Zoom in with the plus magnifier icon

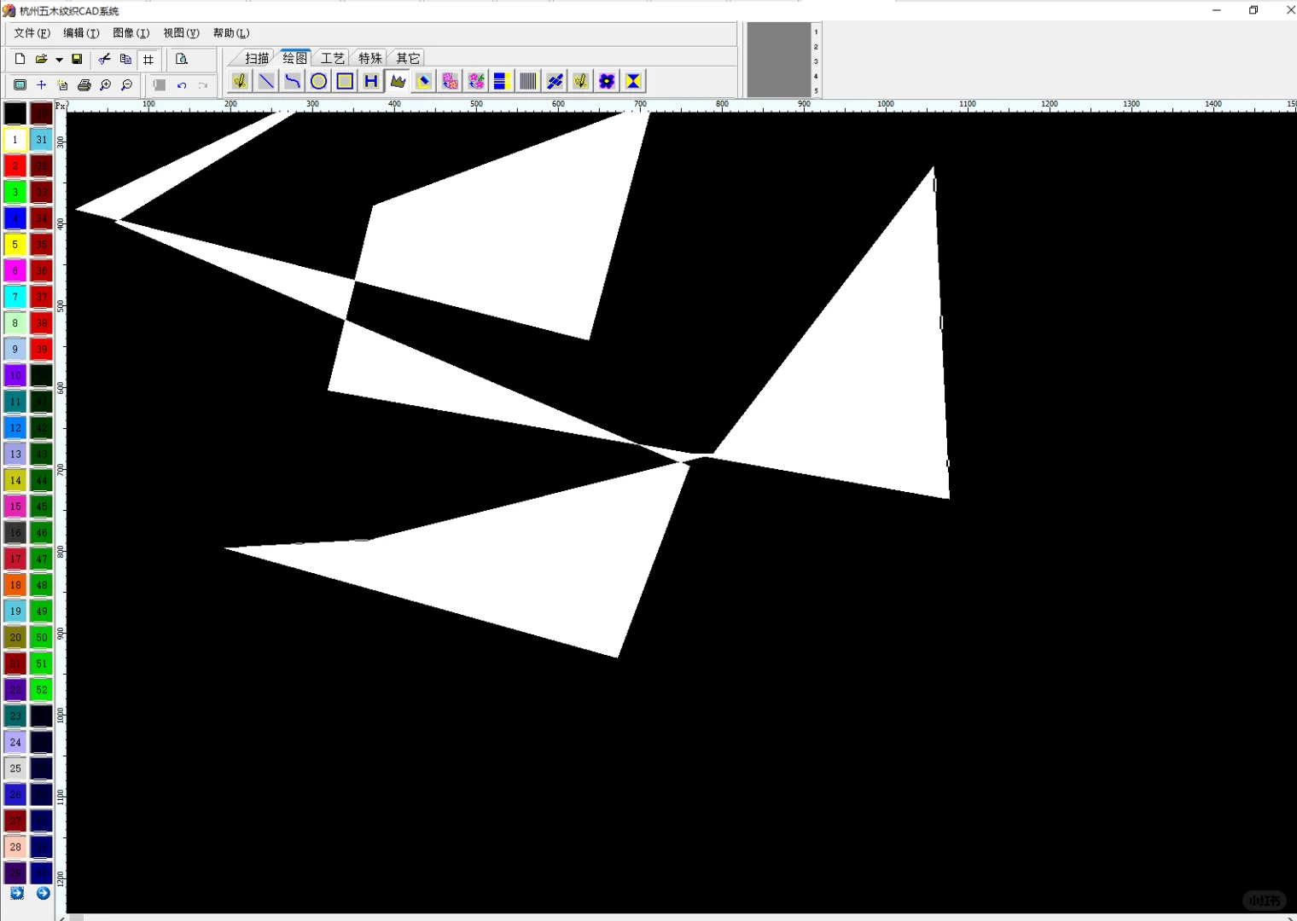click(105, 85)
